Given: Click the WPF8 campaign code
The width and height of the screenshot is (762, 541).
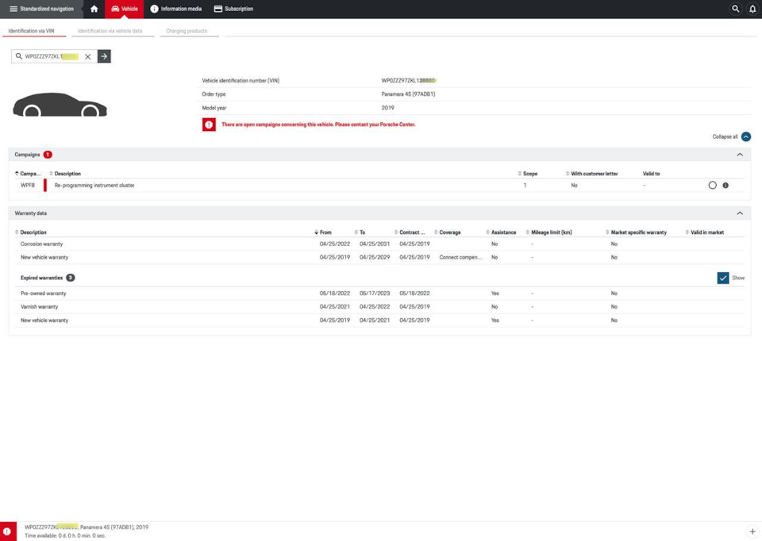Looking at the screenshot, I should (28, 185).
